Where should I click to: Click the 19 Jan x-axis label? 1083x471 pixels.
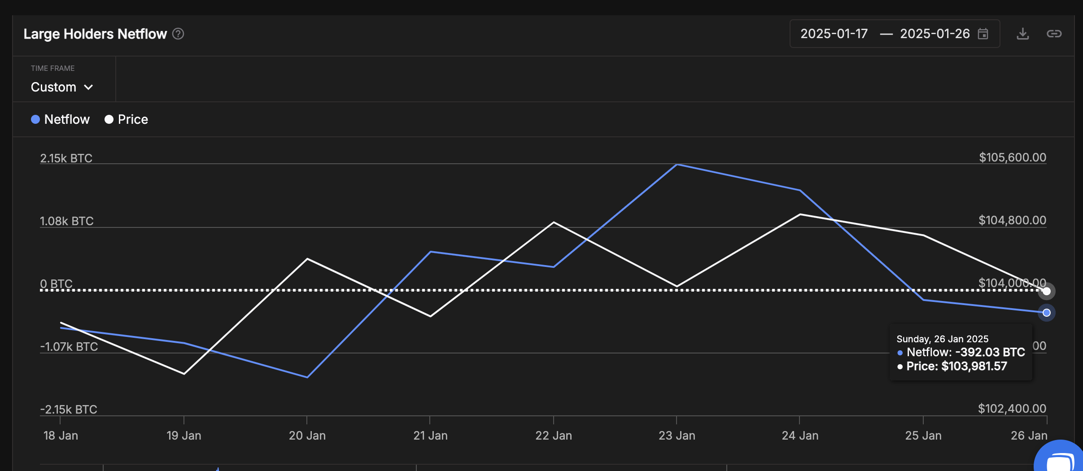pos(183,436)
